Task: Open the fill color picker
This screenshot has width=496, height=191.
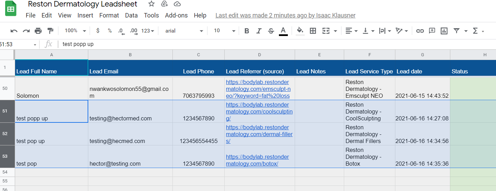Action: tap(300, 31)
